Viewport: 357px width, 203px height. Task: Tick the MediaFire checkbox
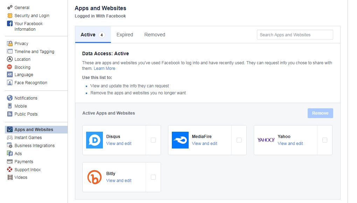[x=239, y=140]
